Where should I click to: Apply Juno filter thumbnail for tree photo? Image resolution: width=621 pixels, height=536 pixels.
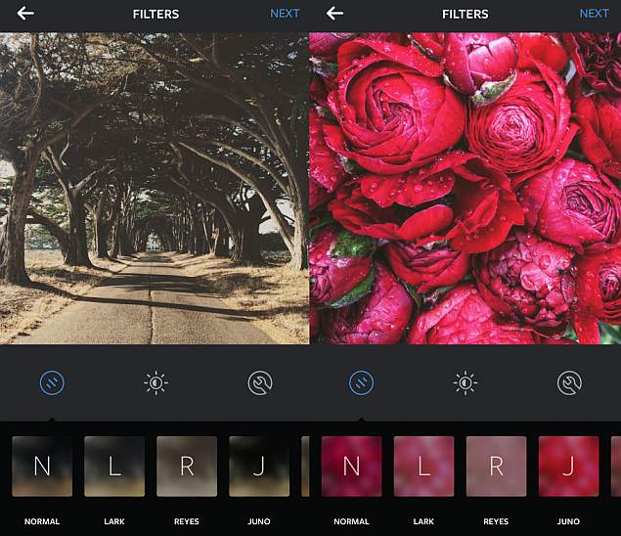coord(259,467)
